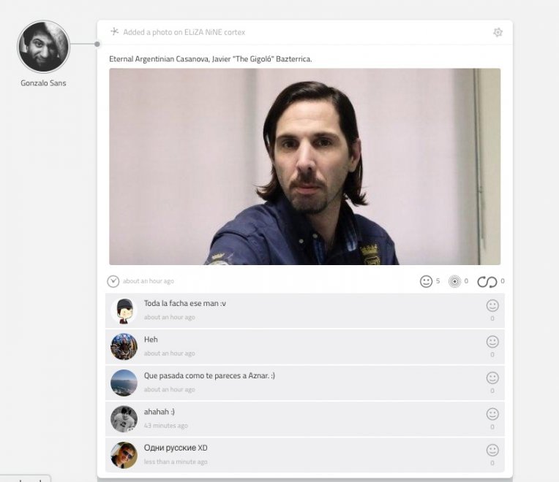Open avatar of the 'ahahah' commenter
The height and width of the screenshot is (482, 559).
click(124, 419)
